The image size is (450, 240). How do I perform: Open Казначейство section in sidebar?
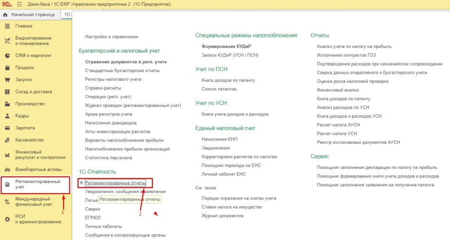coord(29,140)
